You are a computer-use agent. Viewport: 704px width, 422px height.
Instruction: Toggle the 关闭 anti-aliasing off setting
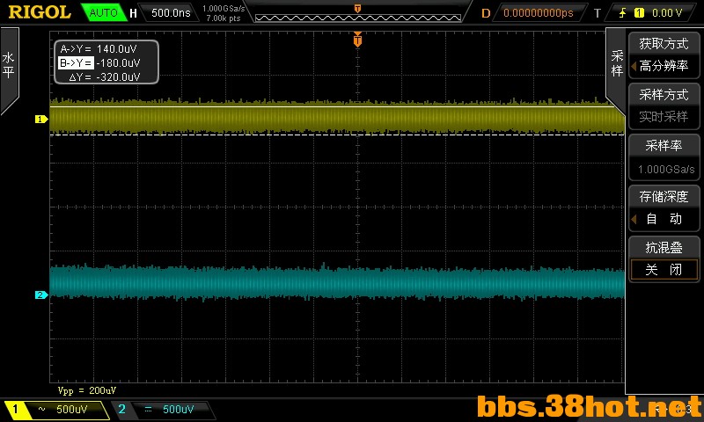(664, 270)
